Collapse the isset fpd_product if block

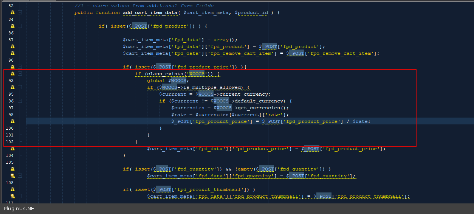click(20, 26)
